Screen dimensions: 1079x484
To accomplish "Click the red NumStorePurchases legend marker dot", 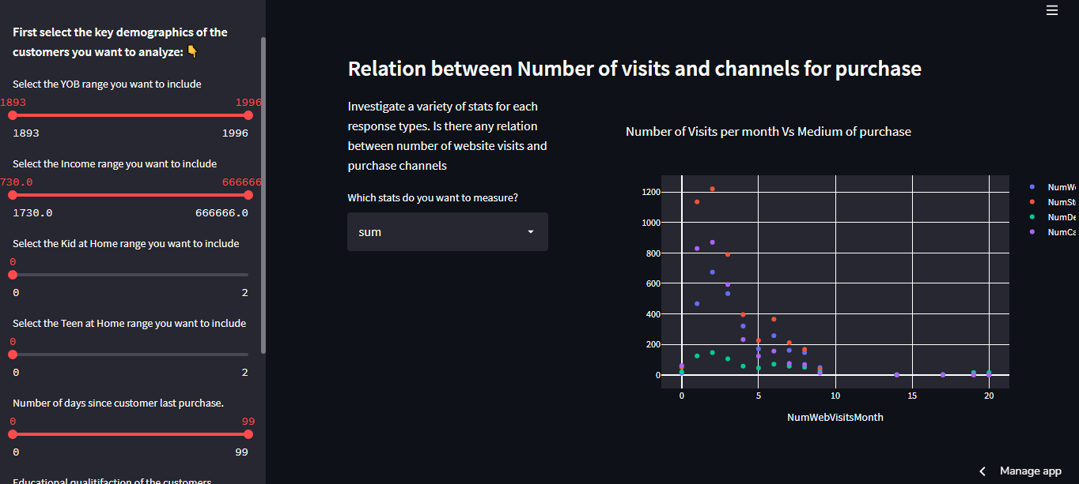I will click(1032, 202).
